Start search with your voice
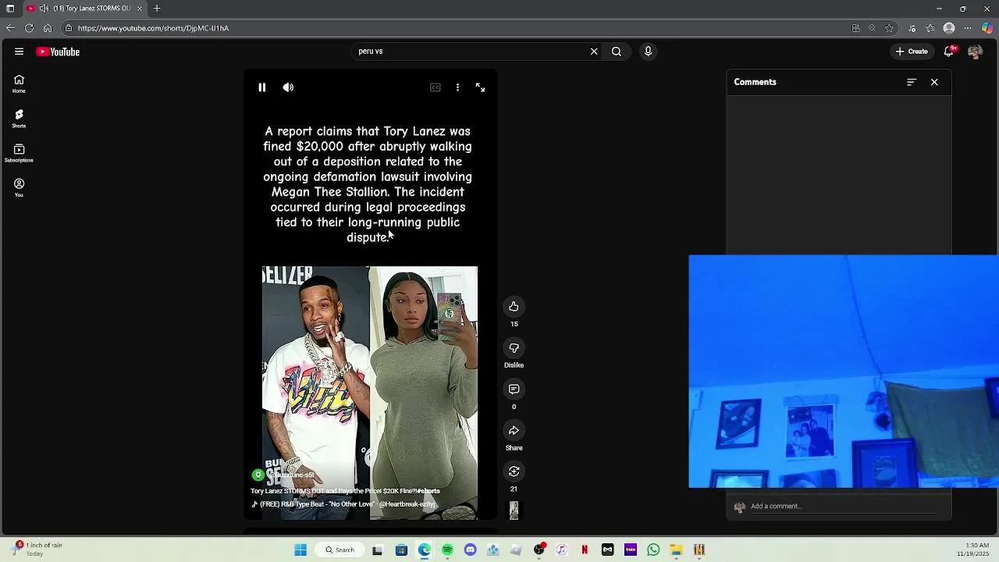 [648, 52]
